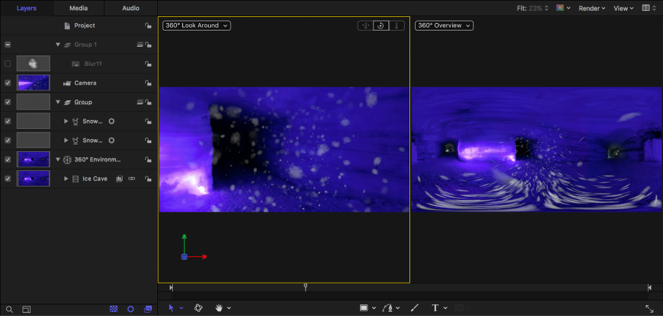
Task: Choose the 3D Transform tool
Action: (199, 308)
